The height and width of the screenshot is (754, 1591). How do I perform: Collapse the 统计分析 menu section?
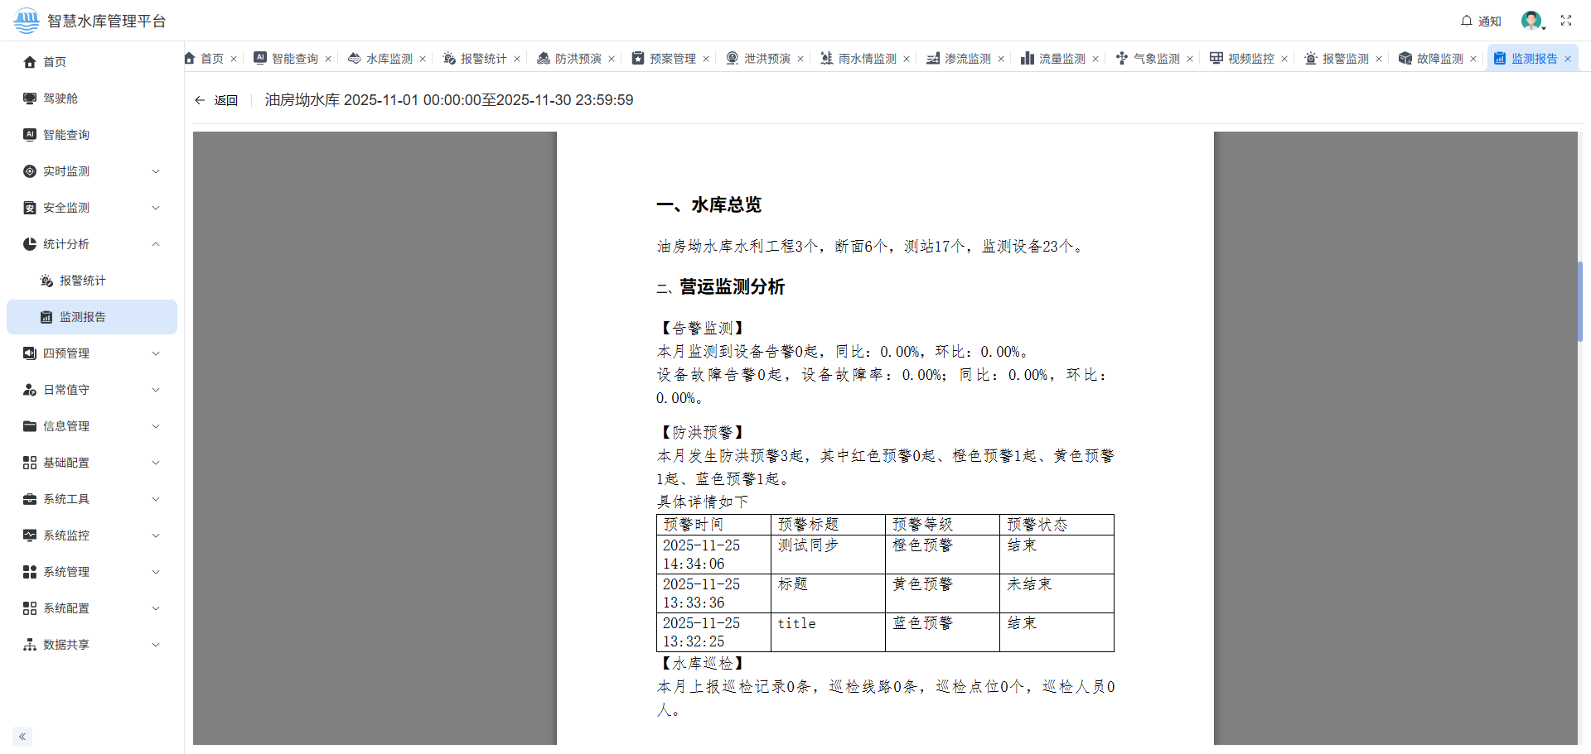point(156,244)
